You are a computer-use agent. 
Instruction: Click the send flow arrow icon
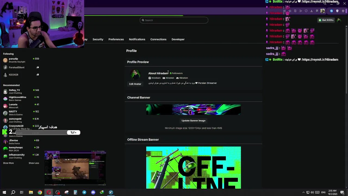pos(301,11)
